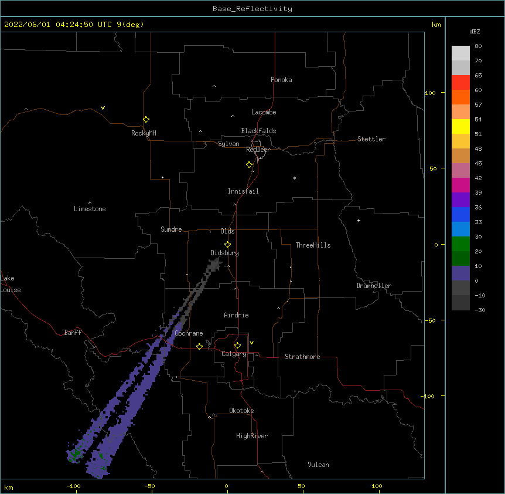Select the Strathmore label

click(302, 357)
